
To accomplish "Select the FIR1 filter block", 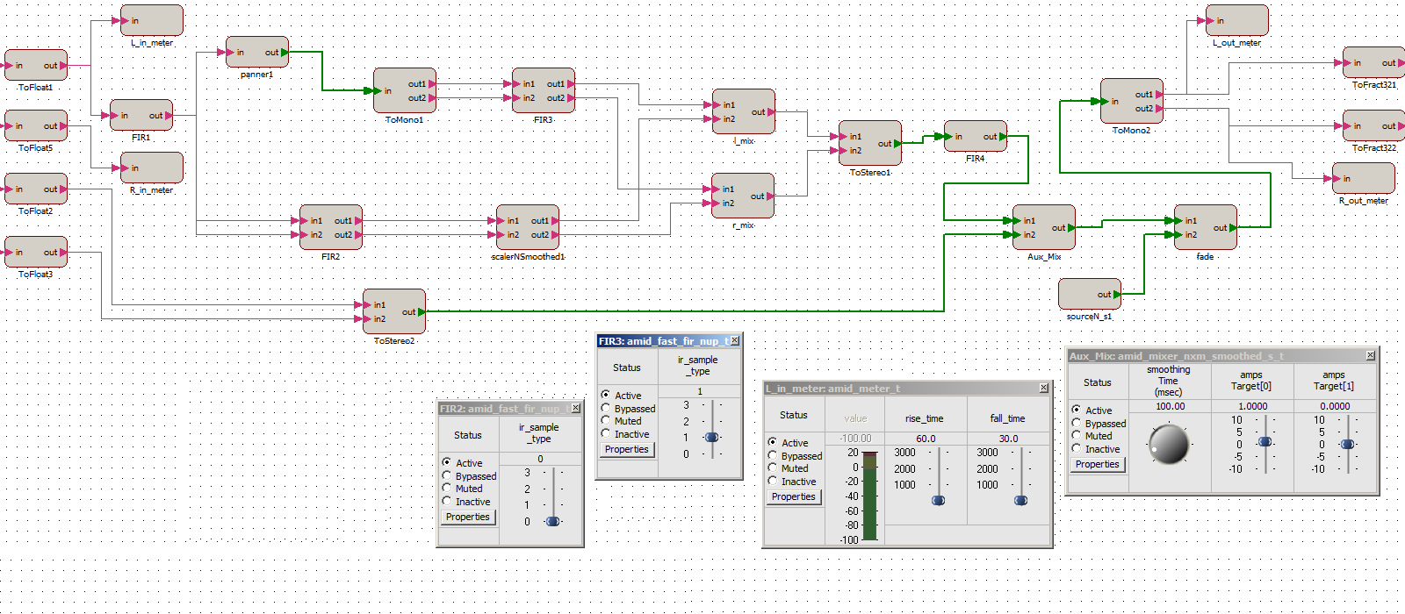I will click(141, 116).
